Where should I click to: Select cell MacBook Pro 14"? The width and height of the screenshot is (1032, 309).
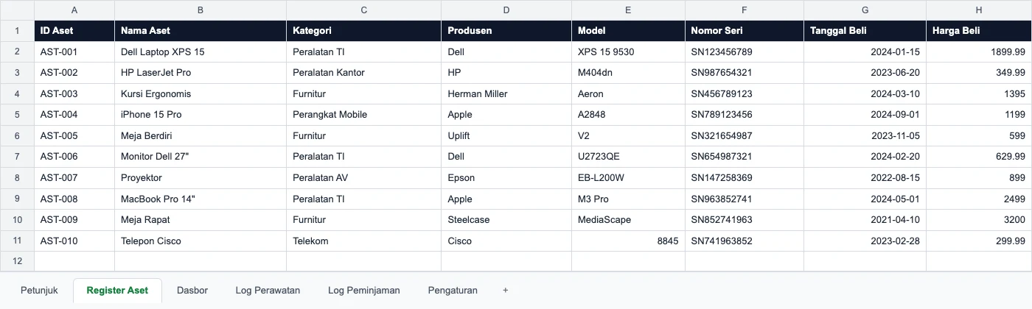tap(201, 199)
